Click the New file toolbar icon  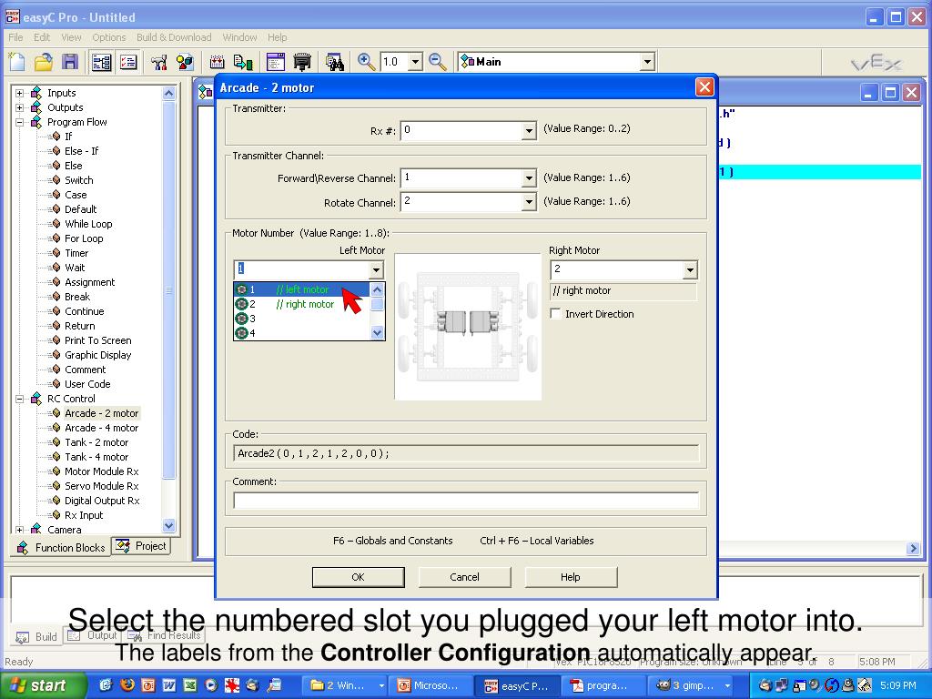pos(17,62)
